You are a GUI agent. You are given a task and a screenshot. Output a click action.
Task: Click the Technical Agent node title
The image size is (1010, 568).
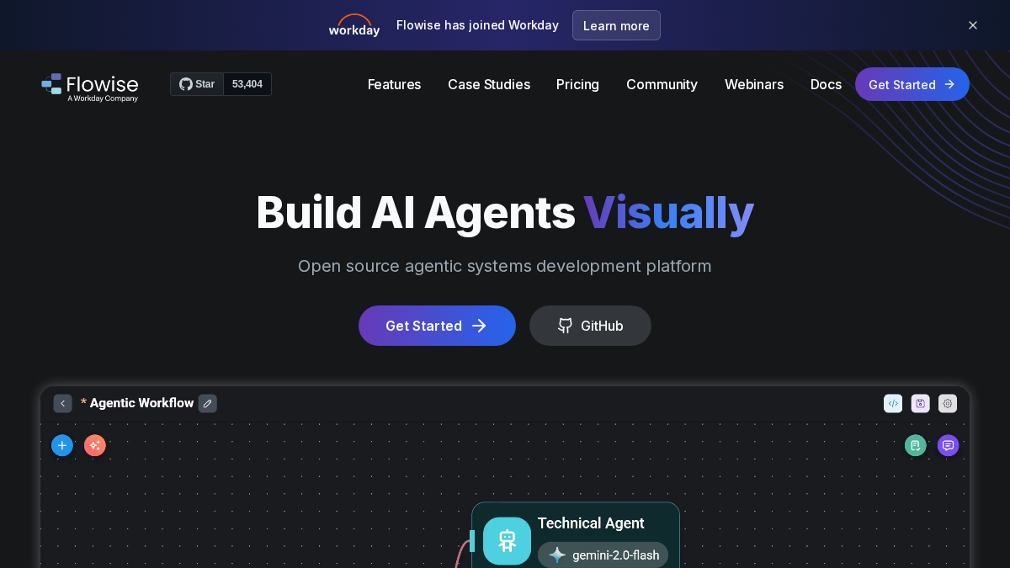tap(591, 523)
